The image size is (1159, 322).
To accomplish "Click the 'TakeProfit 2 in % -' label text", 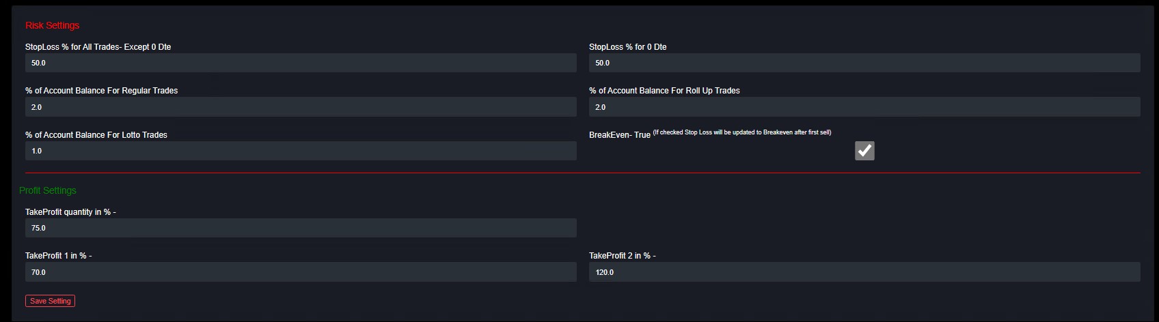I will pyautogui.click(x=622, y=256).
